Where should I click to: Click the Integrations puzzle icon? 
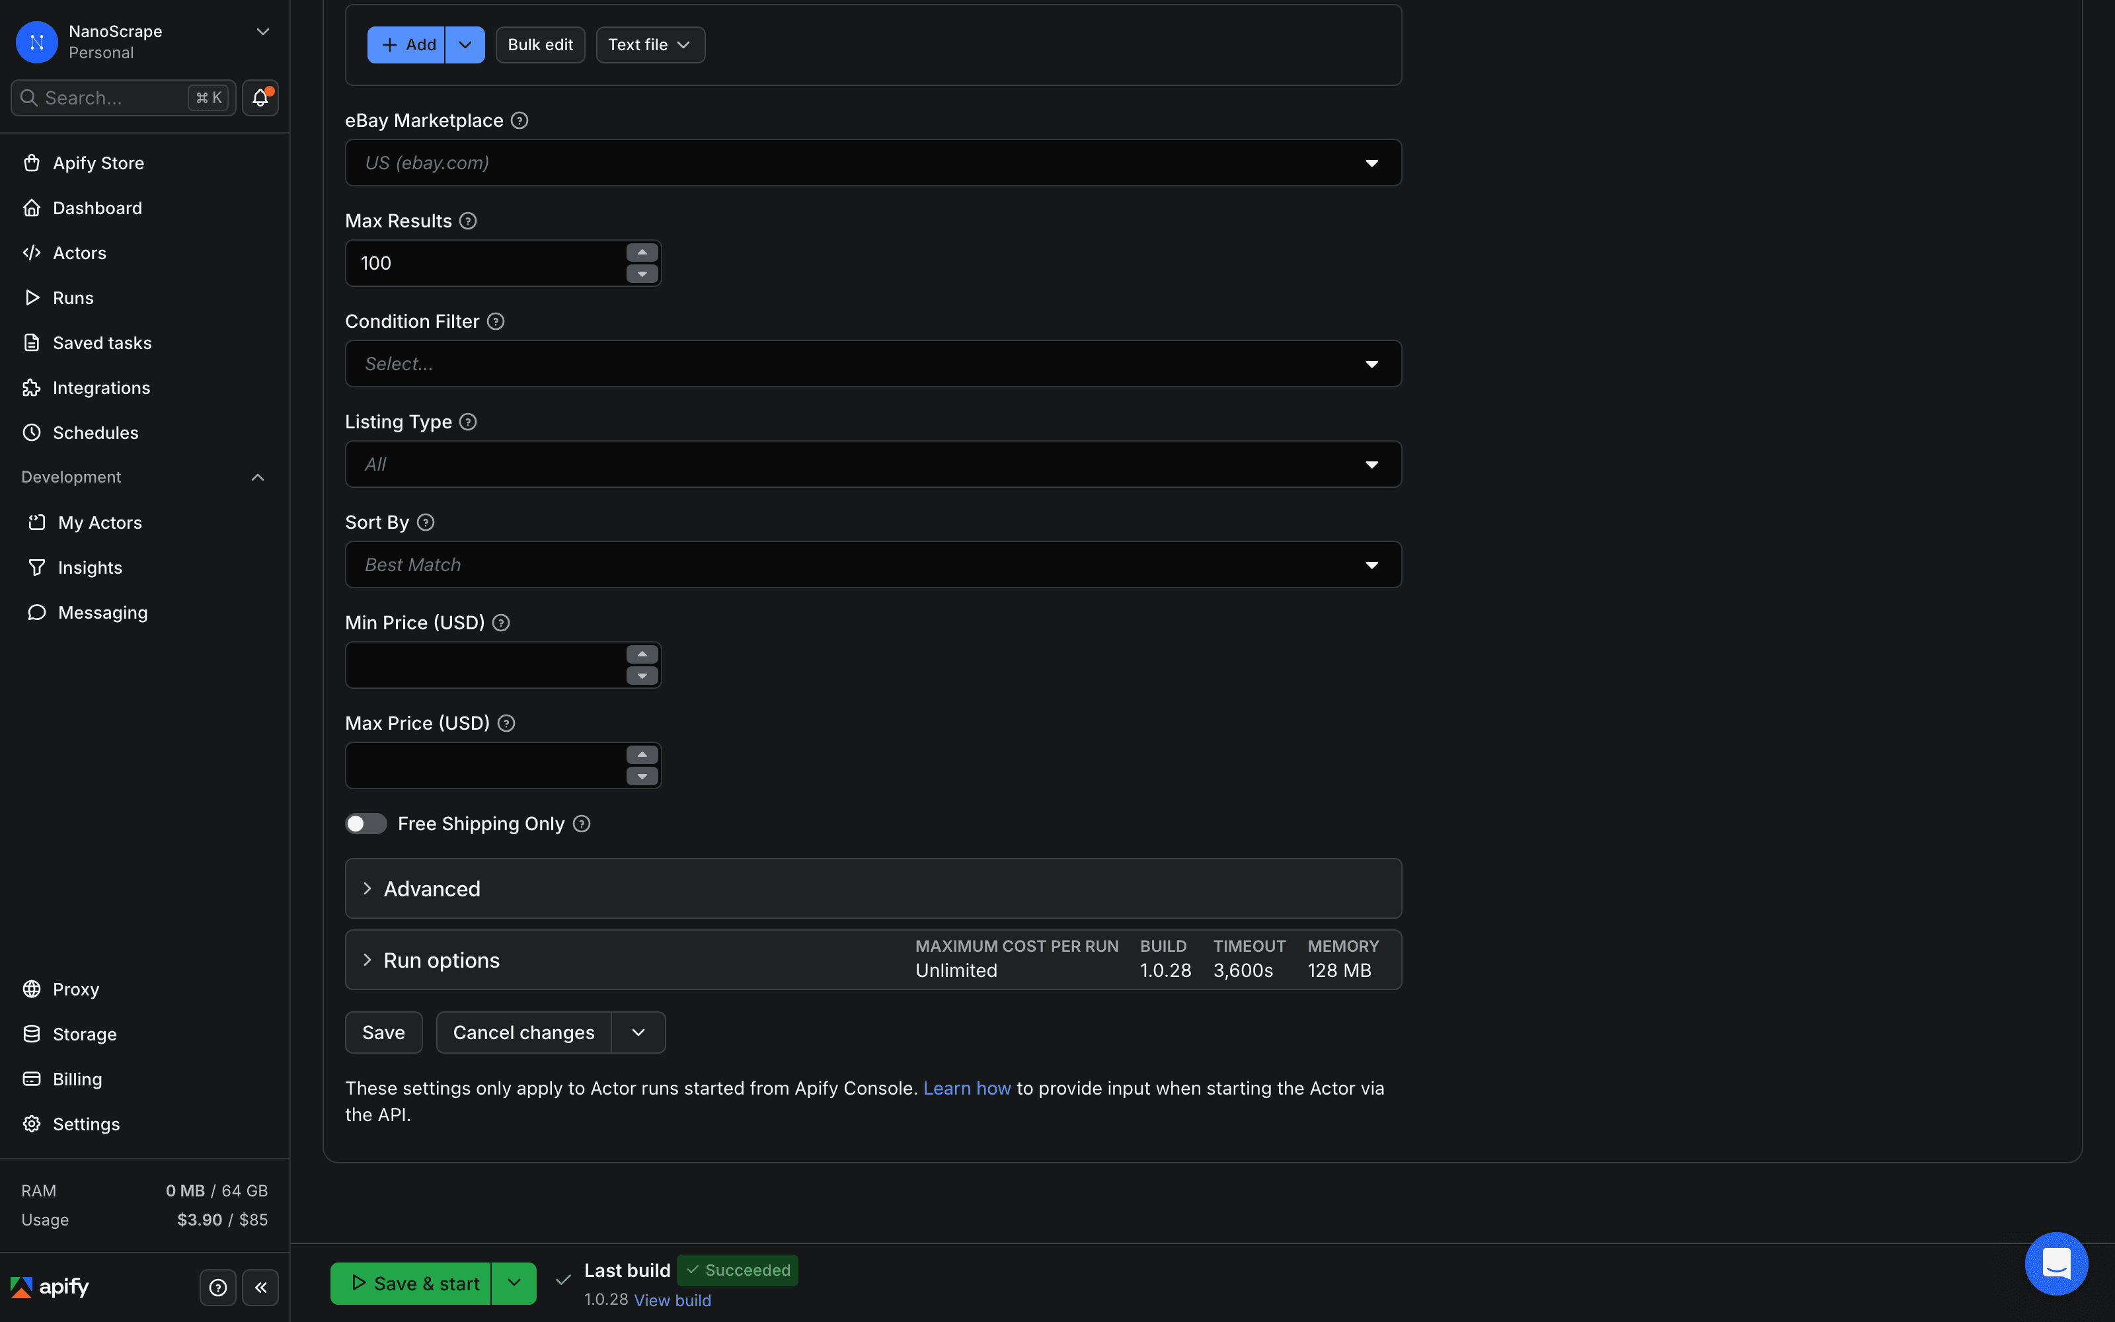(x=32, y=387)
